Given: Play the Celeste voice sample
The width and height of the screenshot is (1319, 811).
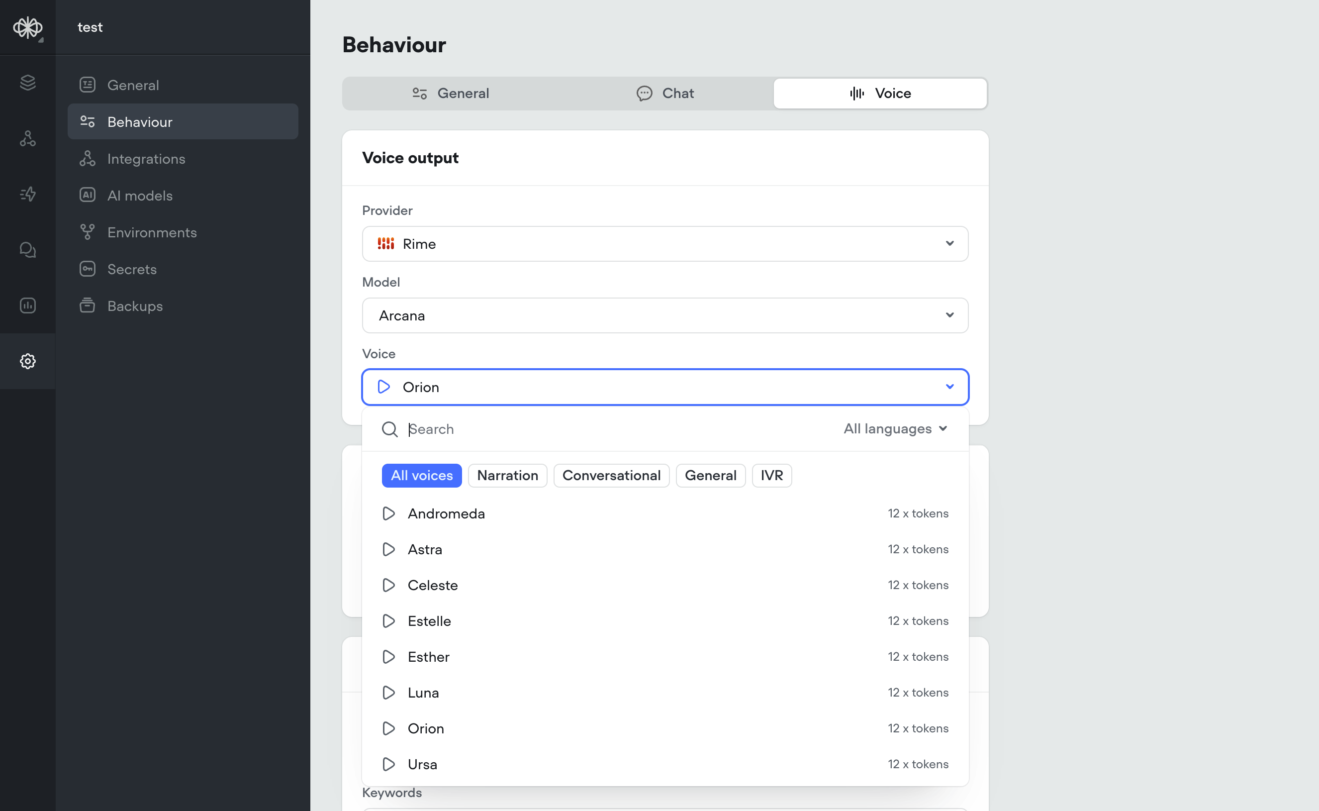Looking at the screenshot, I should tap(388, 585).
